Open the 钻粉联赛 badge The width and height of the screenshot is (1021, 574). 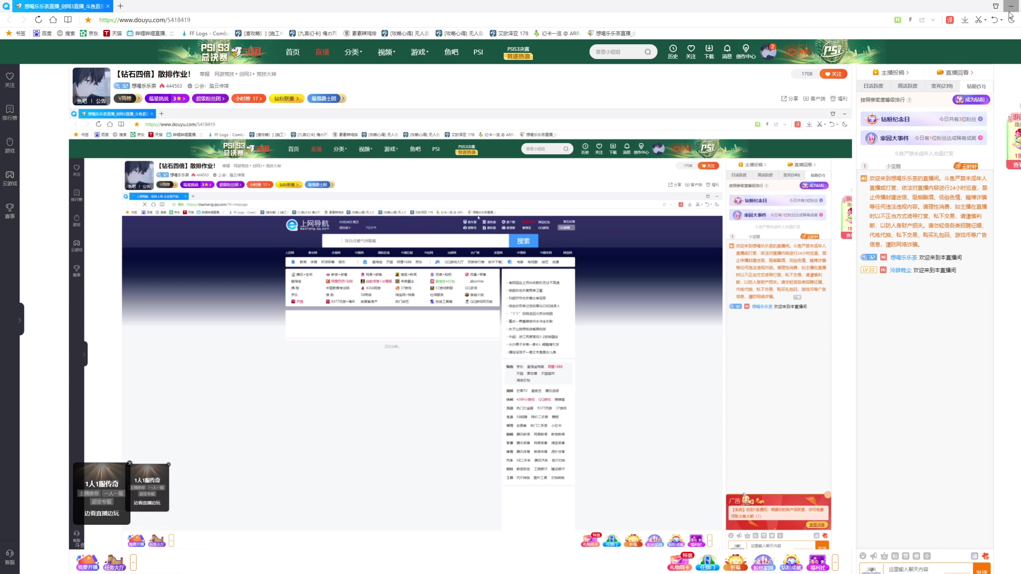(286, 98)
